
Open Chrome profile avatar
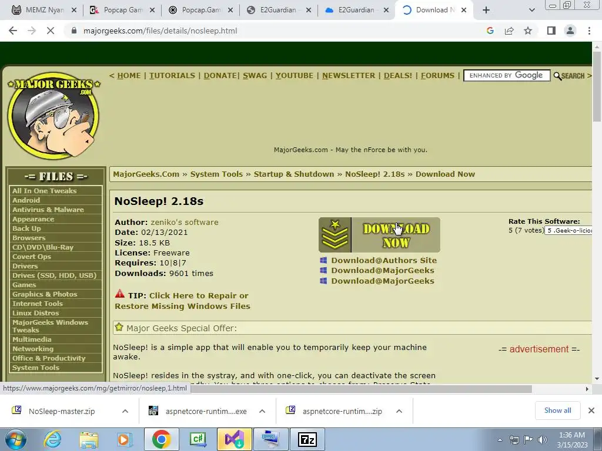(570, 31)
